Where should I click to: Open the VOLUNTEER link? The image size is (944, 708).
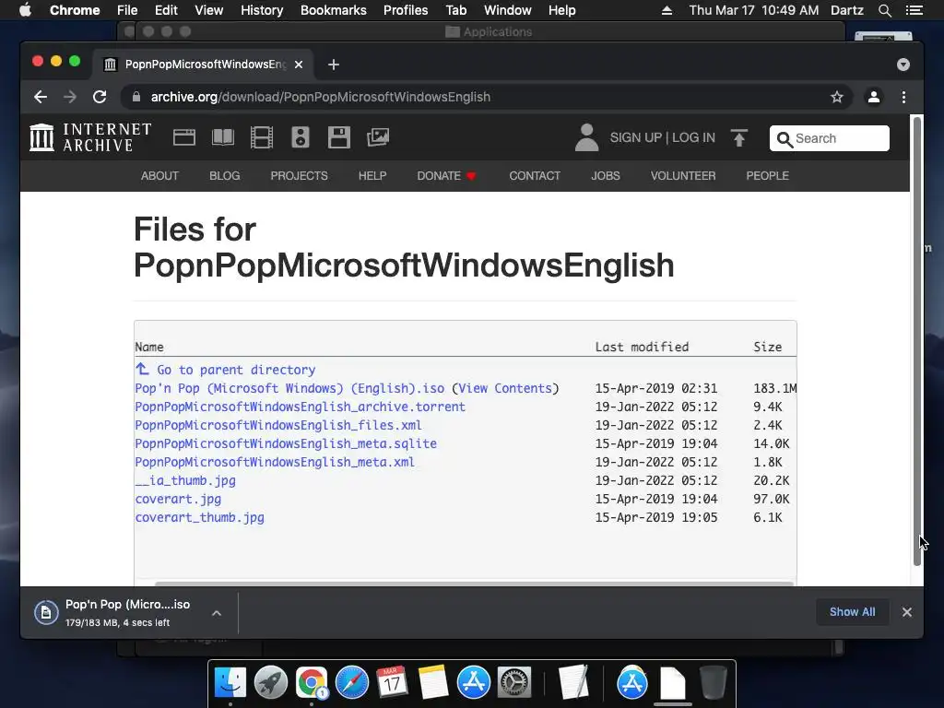pyautogui.click(x=683, y=176)
